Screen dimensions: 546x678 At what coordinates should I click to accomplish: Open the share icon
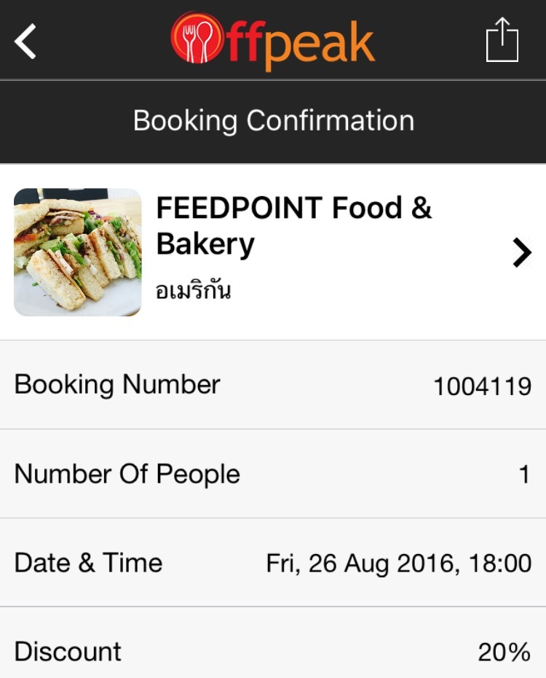pos(502,40)
